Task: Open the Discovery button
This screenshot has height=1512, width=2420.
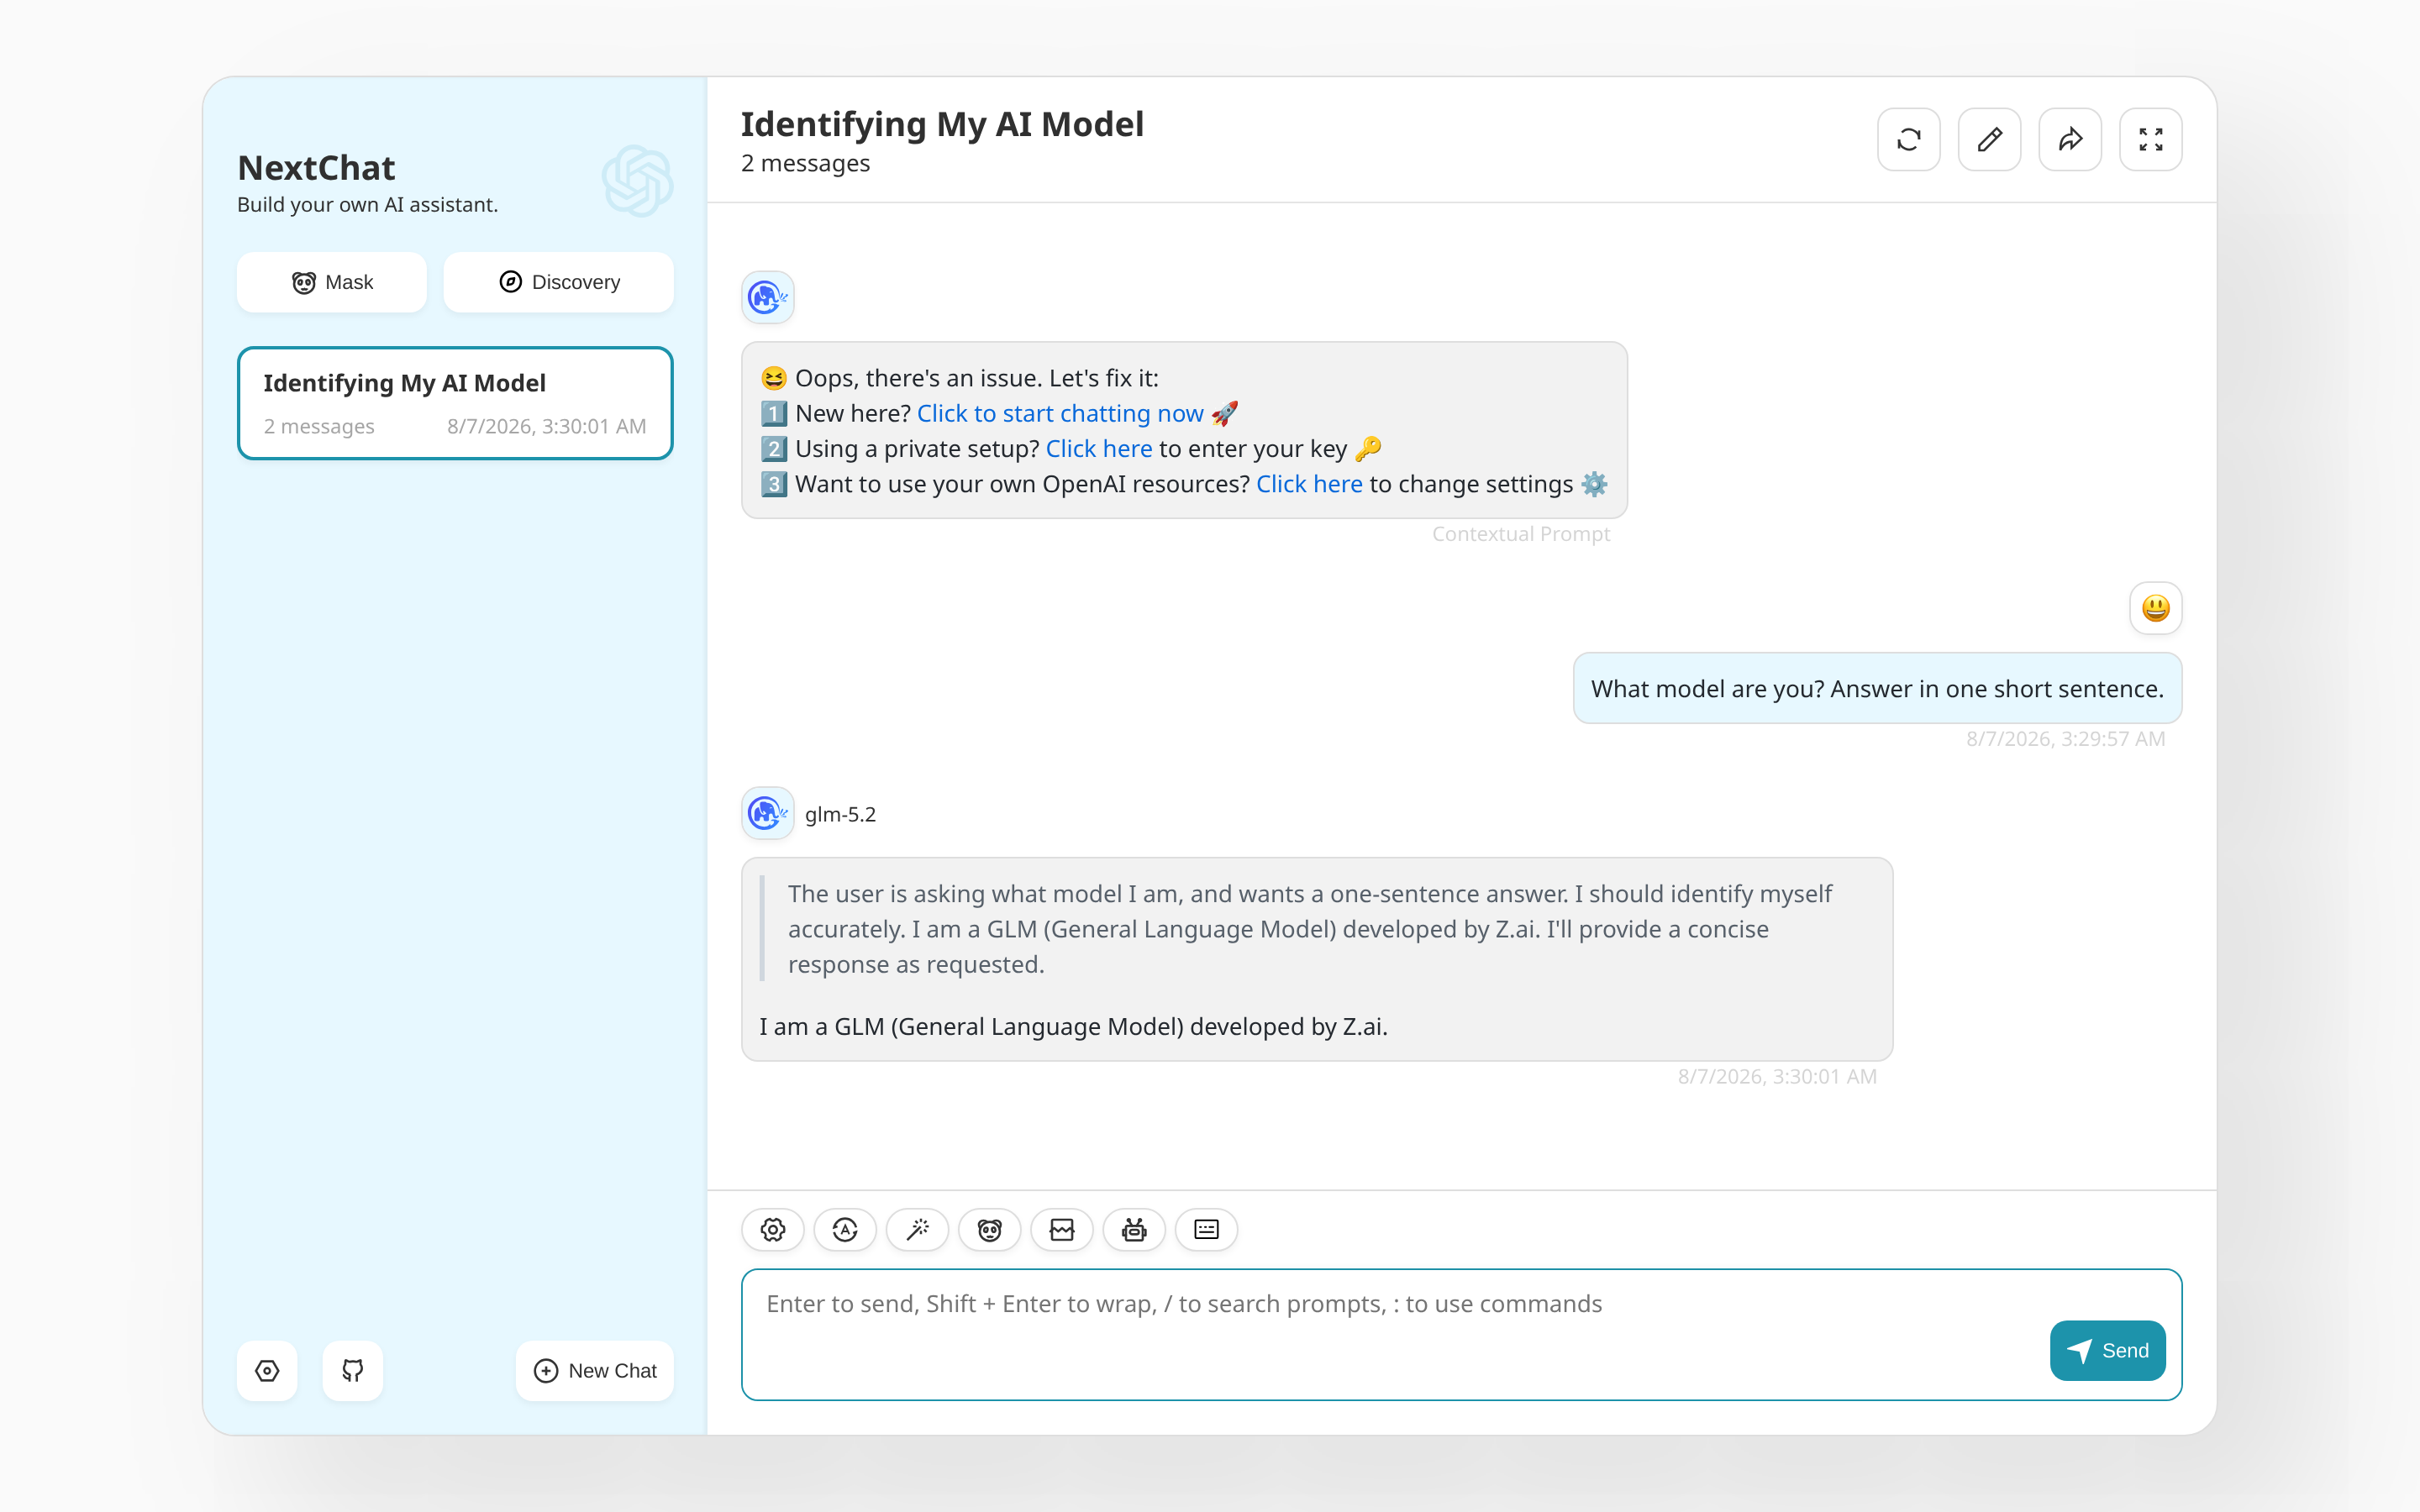Action: tap(558, 282)
